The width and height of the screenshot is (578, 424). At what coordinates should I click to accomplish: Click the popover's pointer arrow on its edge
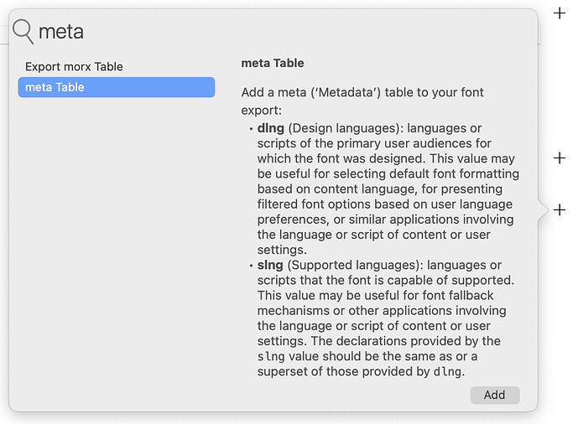click(544, 209)
